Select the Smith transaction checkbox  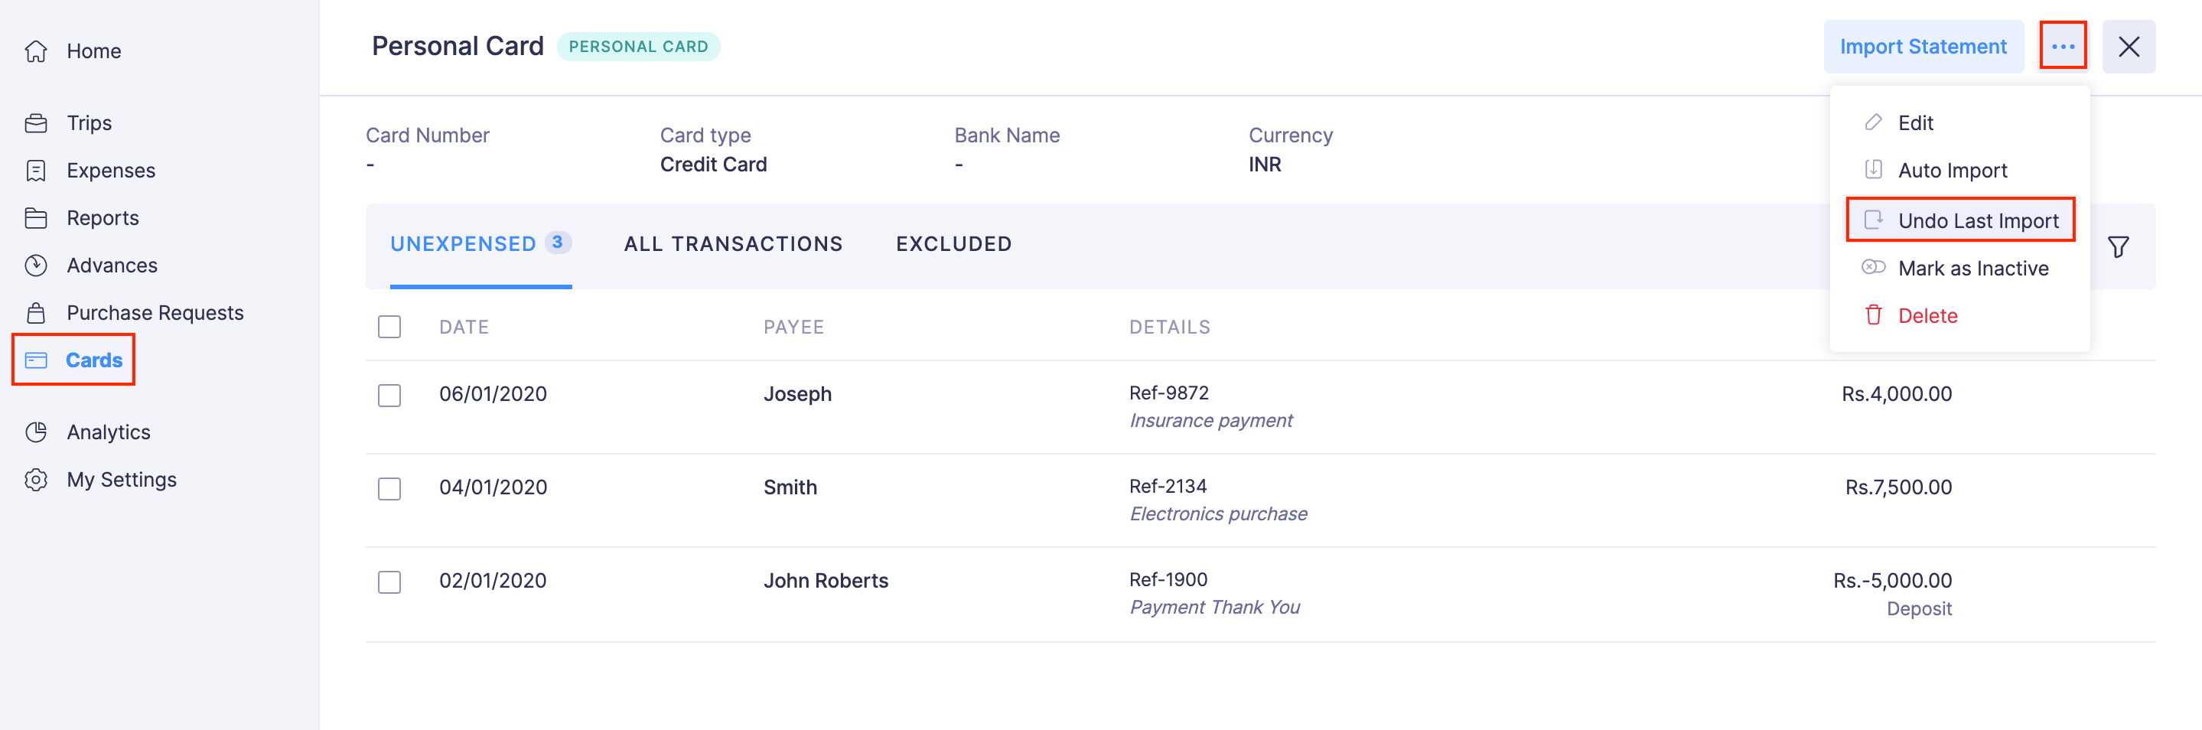[x=389, y=488]
